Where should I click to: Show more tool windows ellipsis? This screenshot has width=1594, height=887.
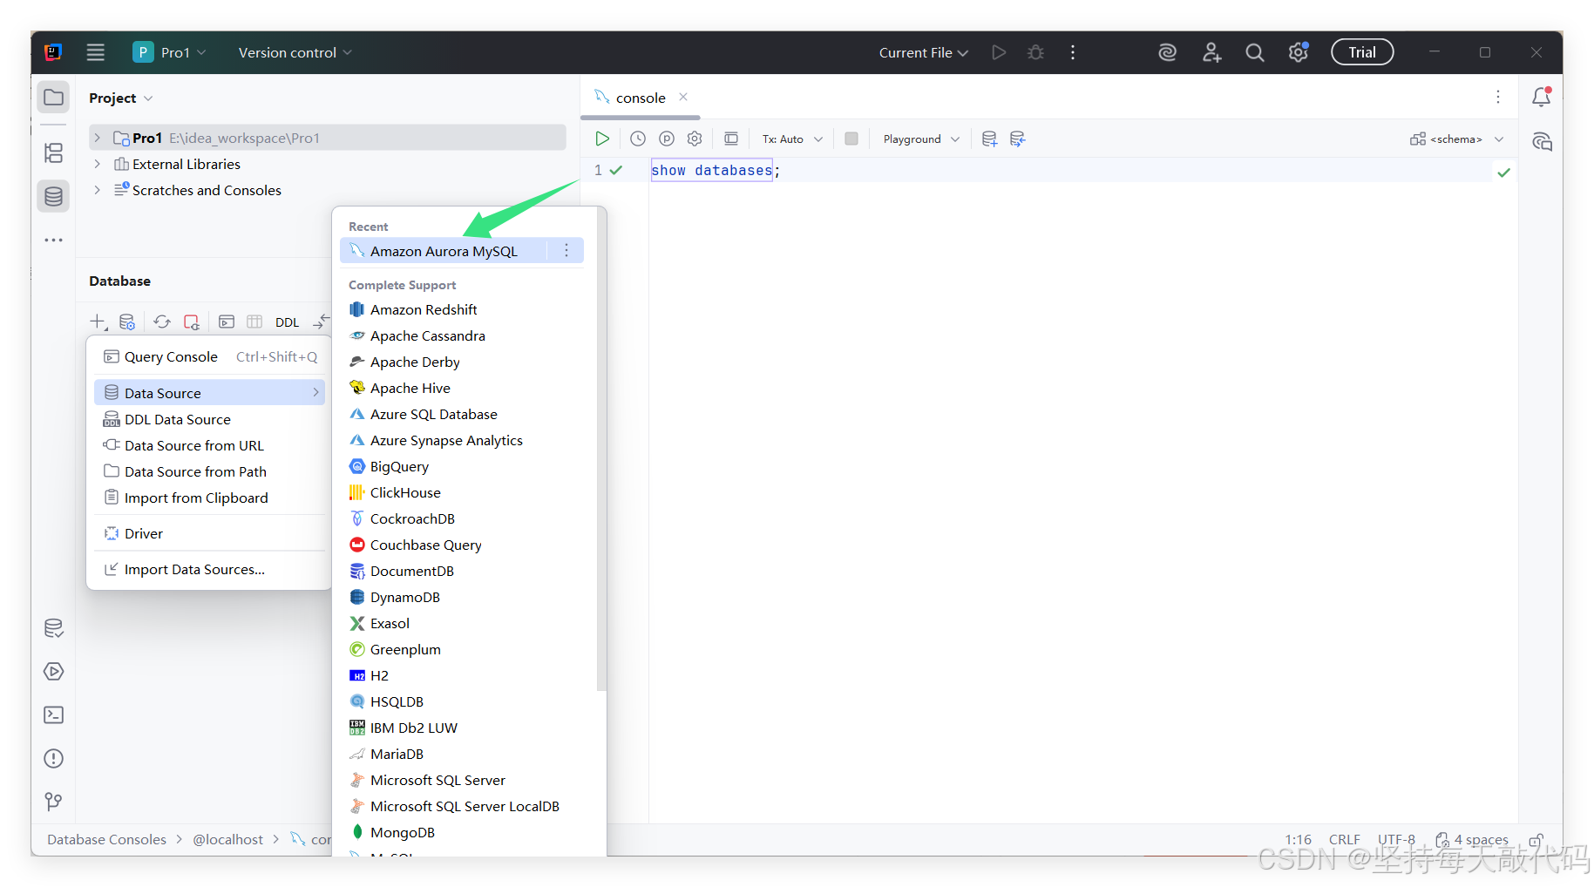pos(54,240)
